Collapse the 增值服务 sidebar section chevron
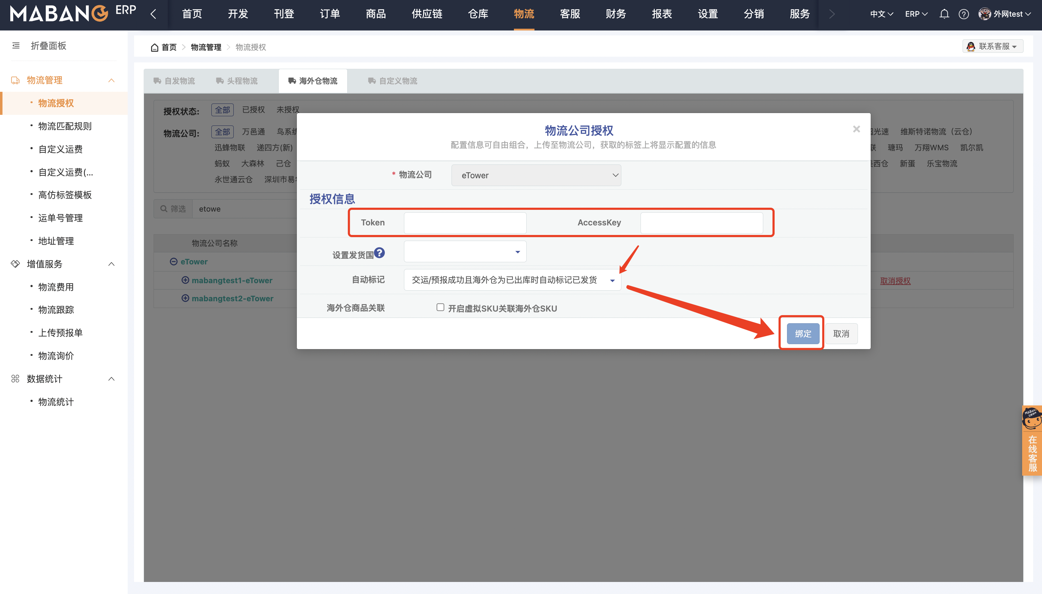 point(111,264)
